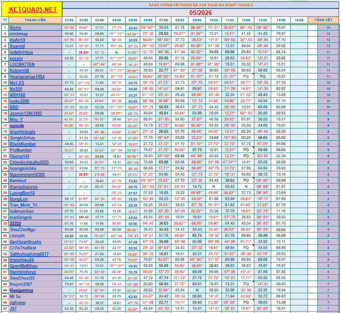Select Chienbinhbattu2885's 11/05 cell 47.74***
Screen dimensions: 341x313
tap(230, 162)
